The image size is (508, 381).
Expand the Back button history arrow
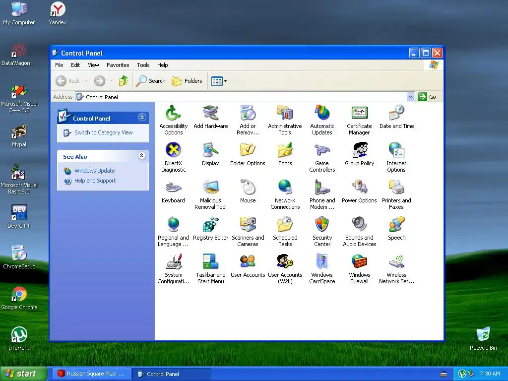[x=86, y=81]
